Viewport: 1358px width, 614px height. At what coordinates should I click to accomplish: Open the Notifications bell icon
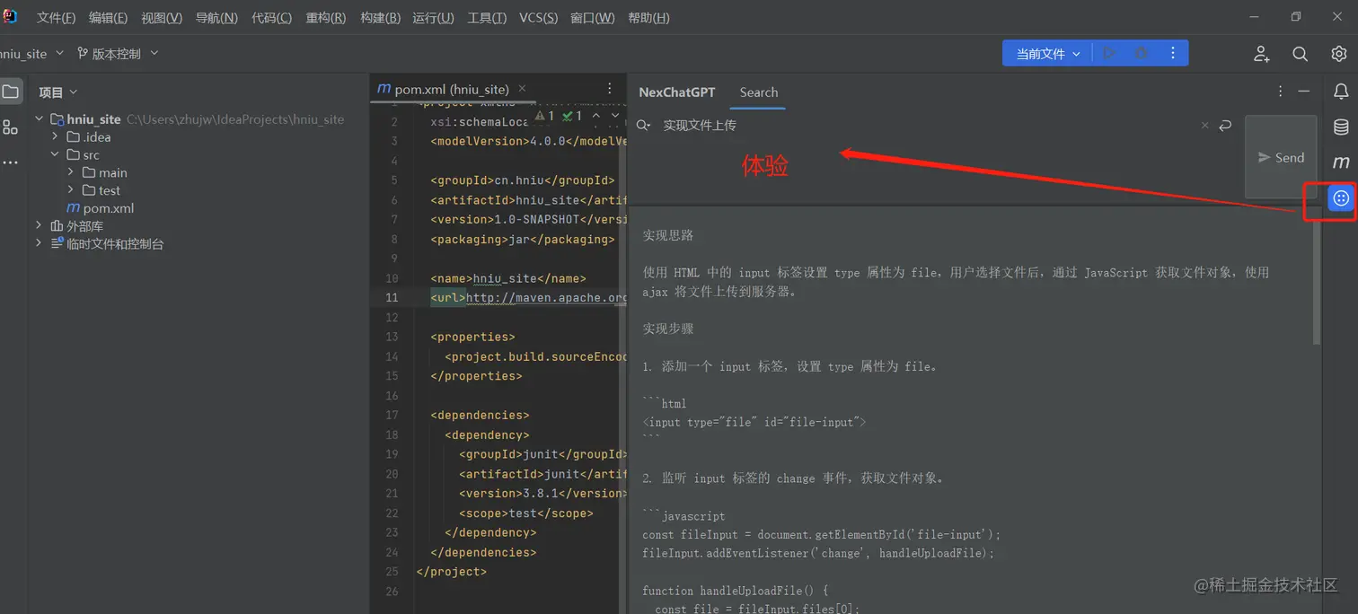click(1341, 92)
